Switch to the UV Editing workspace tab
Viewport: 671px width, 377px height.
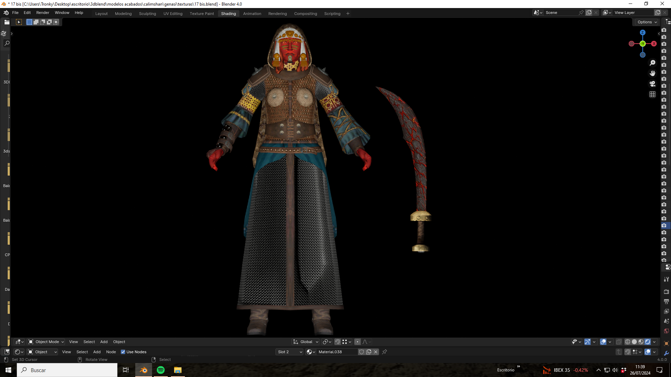click(173, 14)
